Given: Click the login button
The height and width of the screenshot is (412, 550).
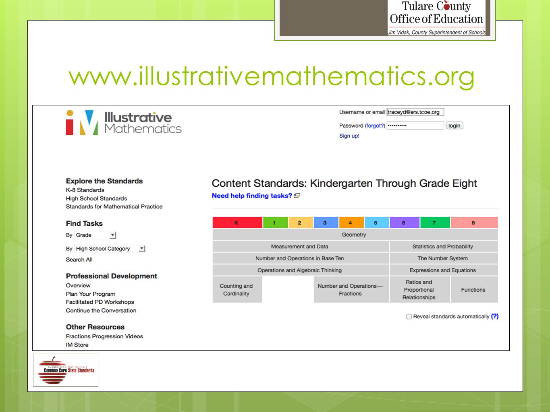Looking at the screenshot, I should (454, 126).
